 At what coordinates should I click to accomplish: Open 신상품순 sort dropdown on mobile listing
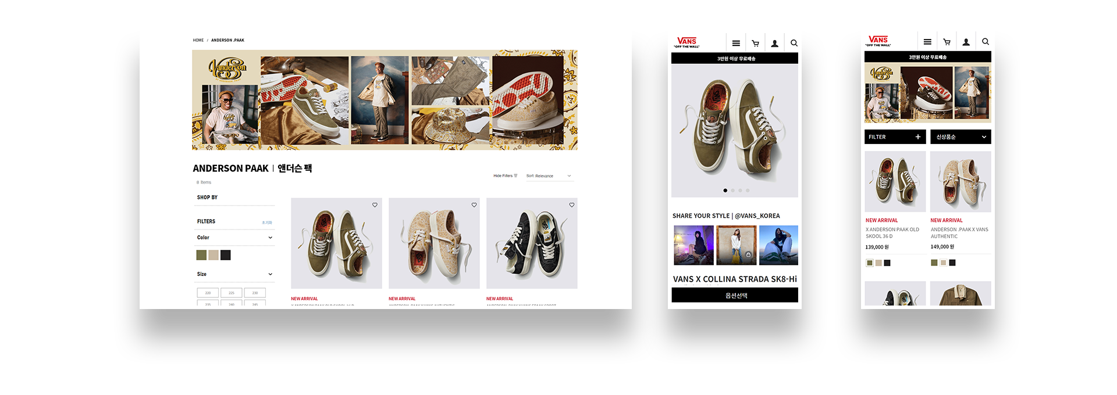point(961,137)
